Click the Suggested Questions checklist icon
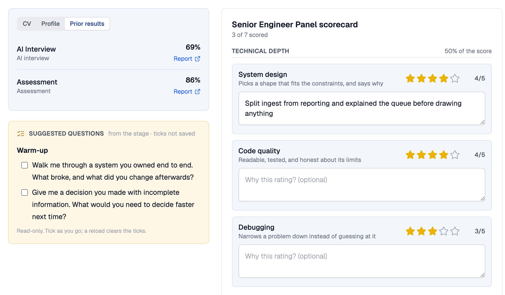 tap(21, 134)
